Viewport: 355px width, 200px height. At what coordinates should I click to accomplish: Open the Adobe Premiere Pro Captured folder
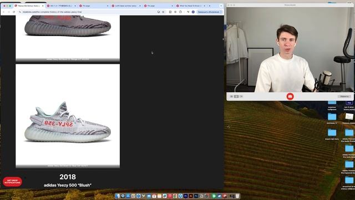(x=349, y=164)
